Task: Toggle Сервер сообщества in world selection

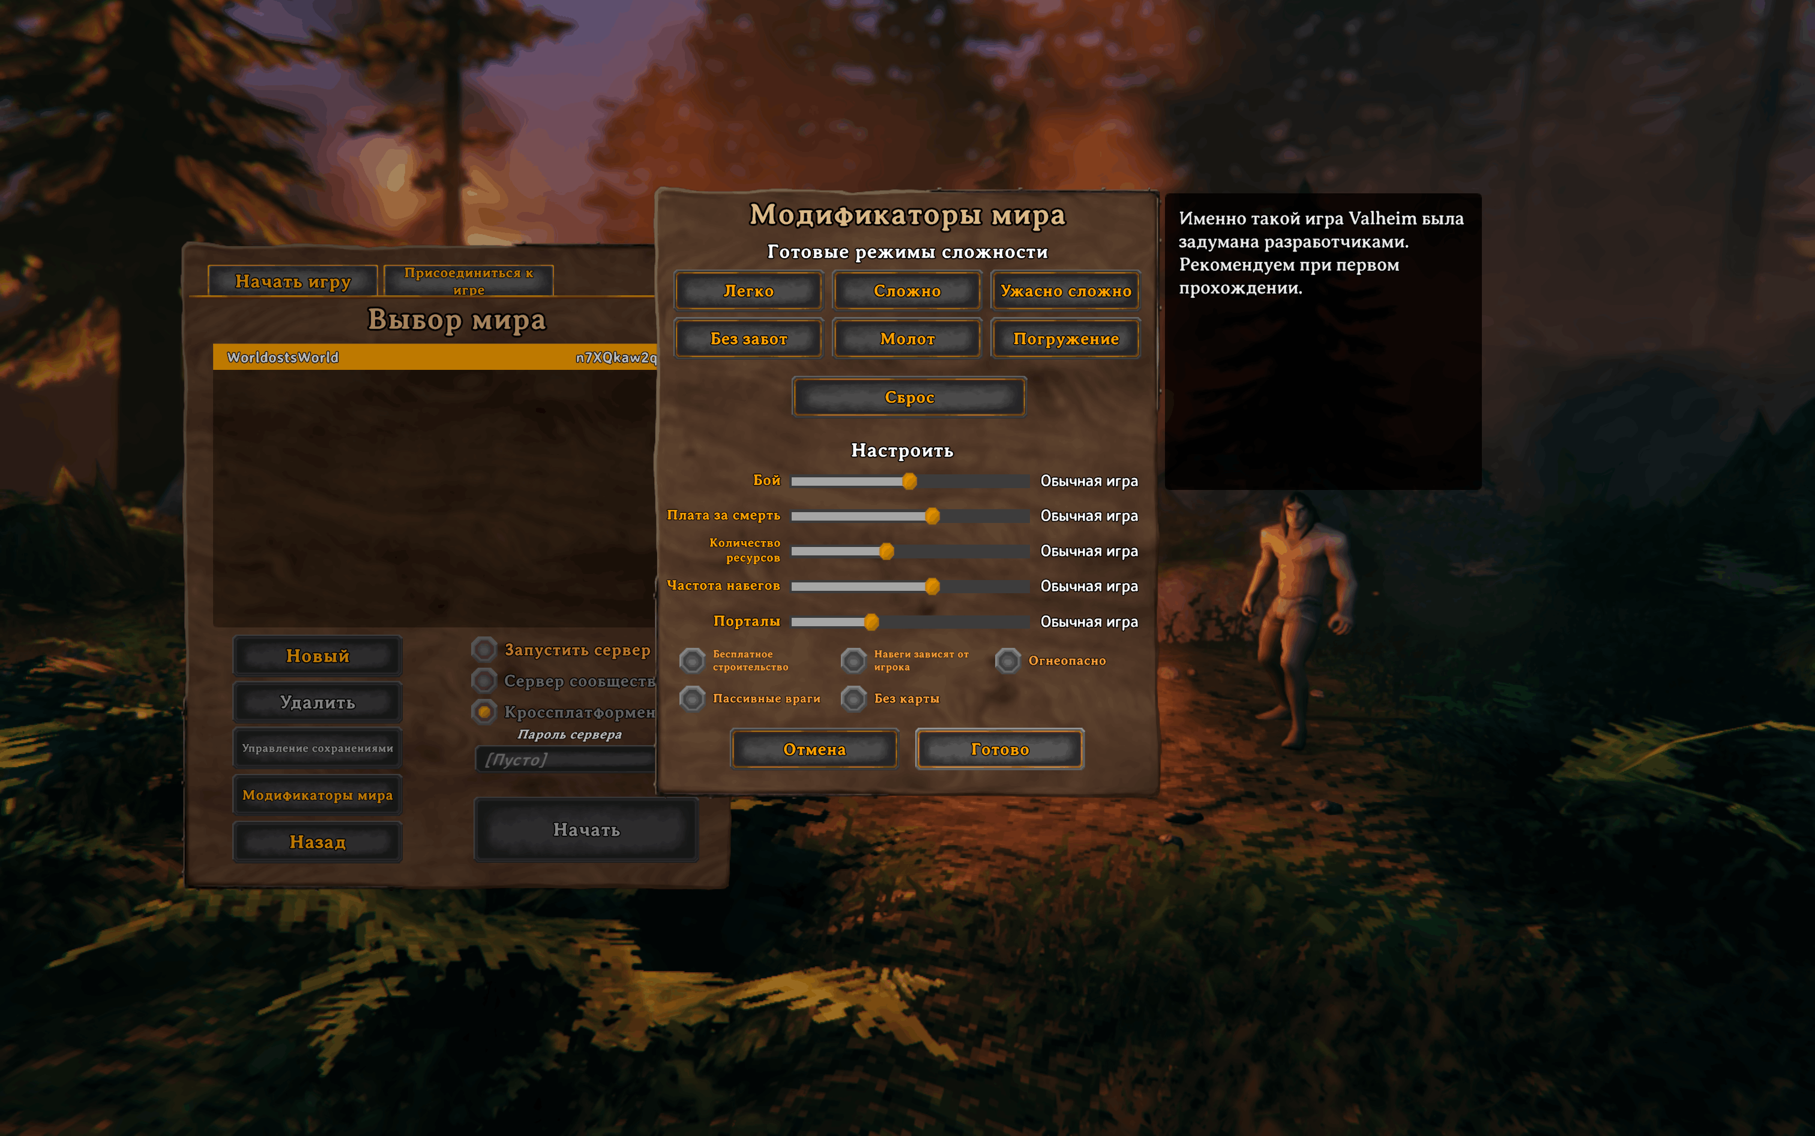Action: pyautogui.click(x=484, y=681)
